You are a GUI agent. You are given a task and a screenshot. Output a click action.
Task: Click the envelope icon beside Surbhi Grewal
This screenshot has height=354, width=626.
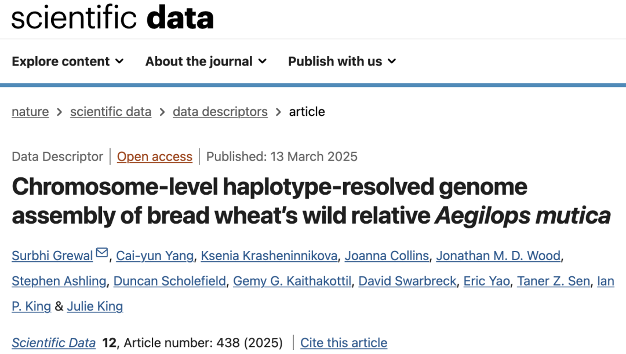click(102, 253)
